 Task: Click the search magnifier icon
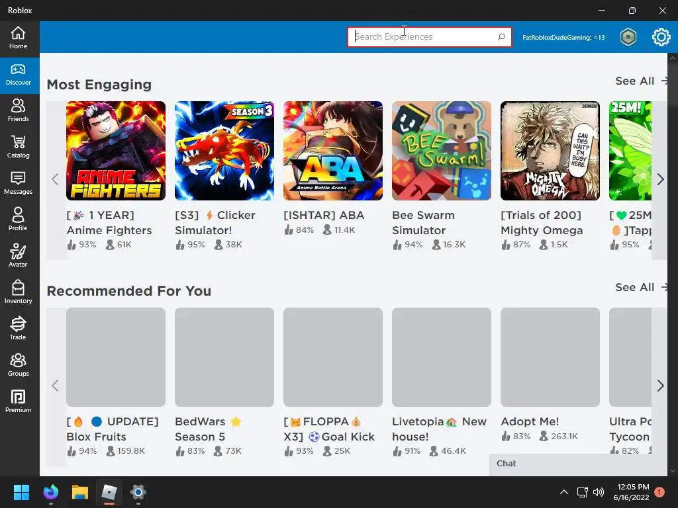coord(501,37)
